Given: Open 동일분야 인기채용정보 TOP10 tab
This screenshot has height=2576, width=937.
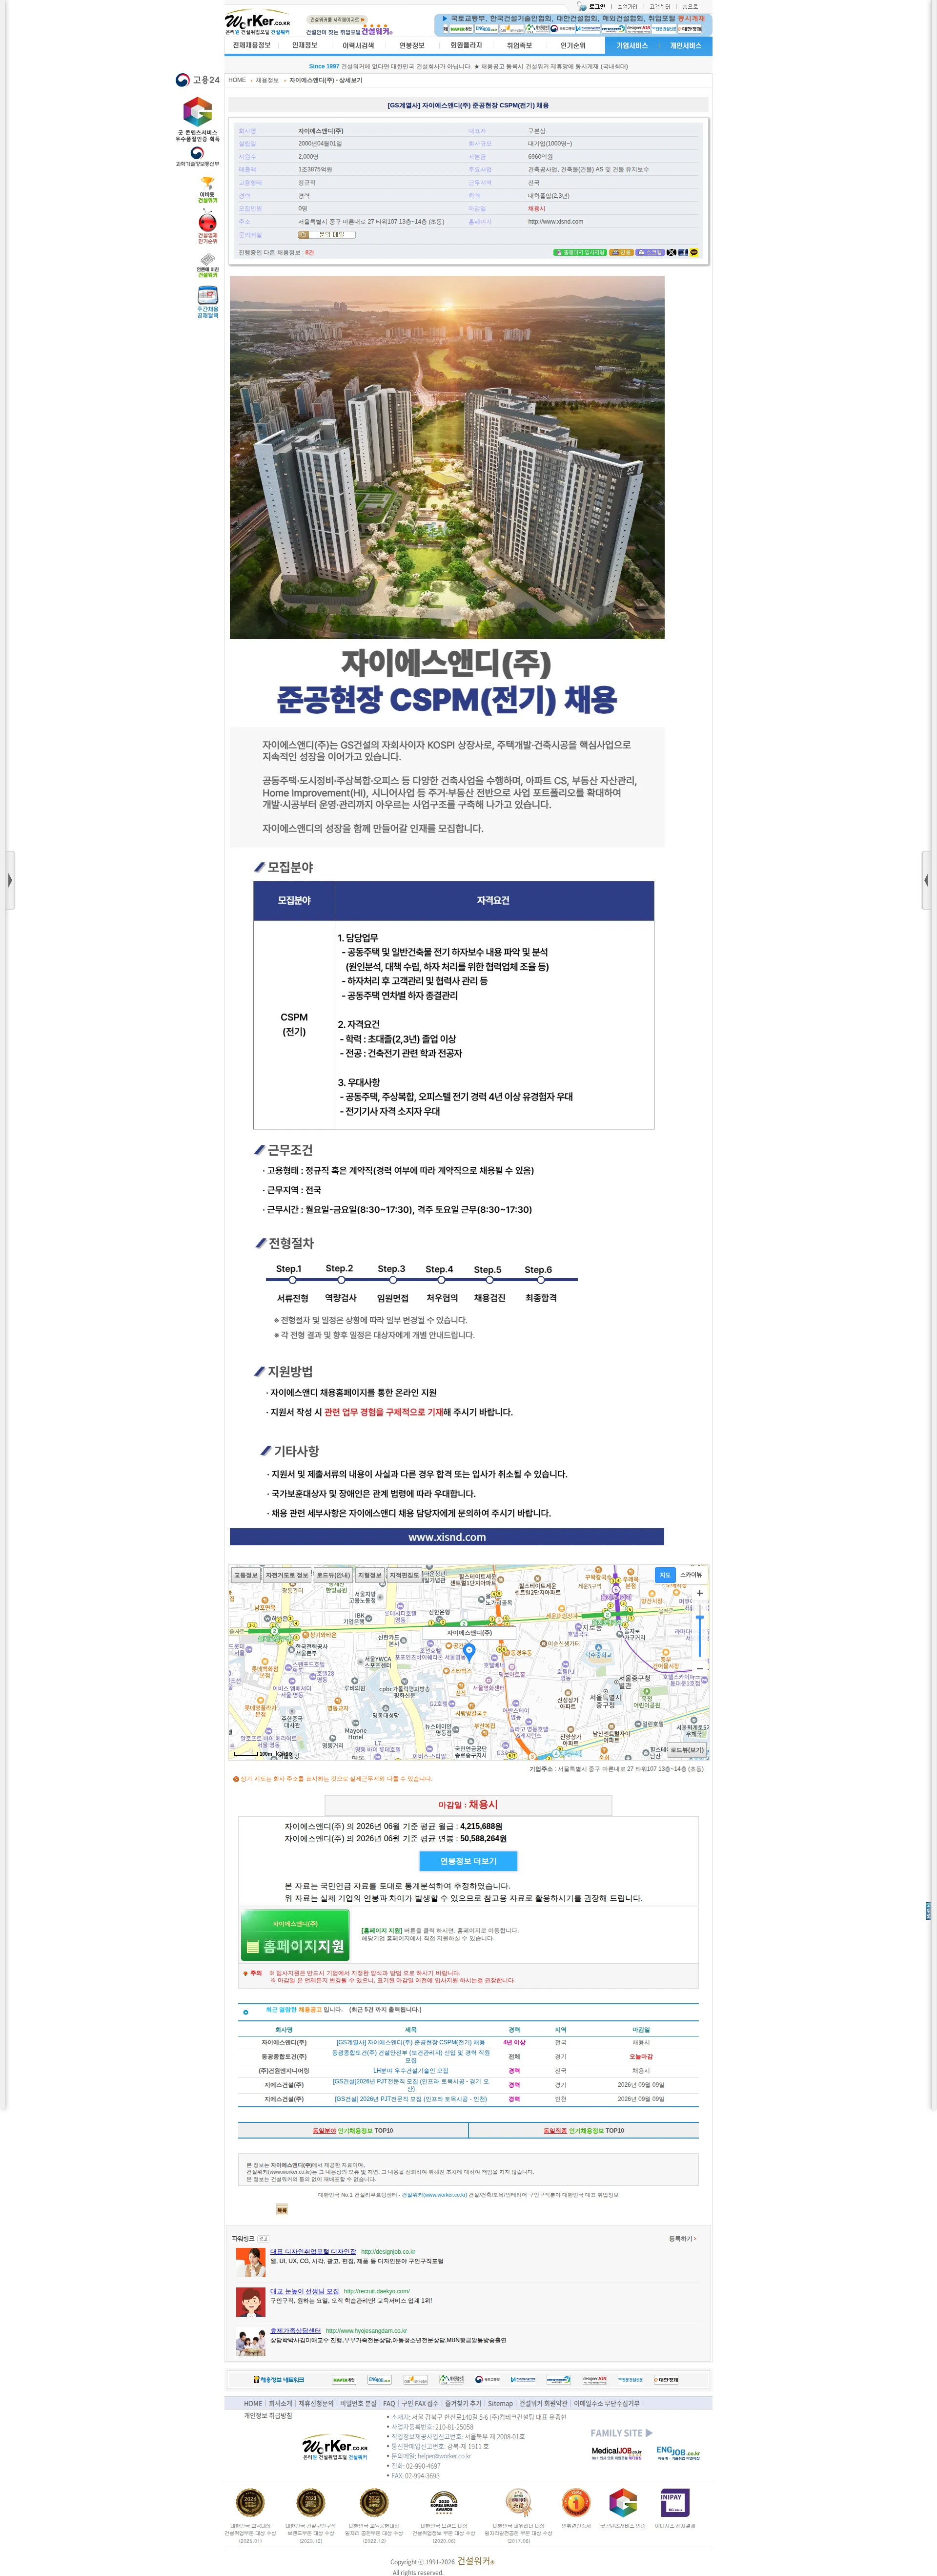Looking at the screenshot, I should point(353,2130).
